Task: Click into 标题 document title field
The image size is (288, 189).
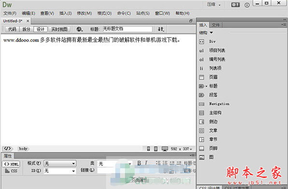Action: coord(127,29)
